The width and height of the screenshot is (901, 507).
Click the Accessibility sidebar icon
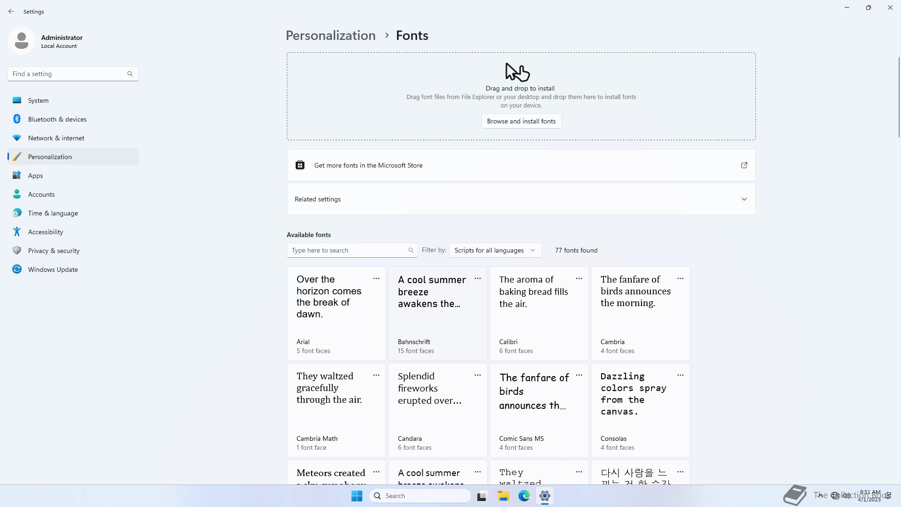coord(17,232)
